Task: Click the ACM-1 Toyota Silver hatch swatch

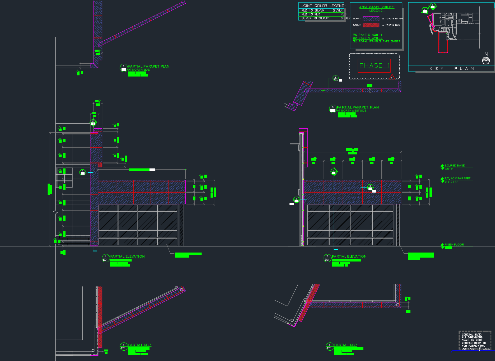Action: coord(371,19)
